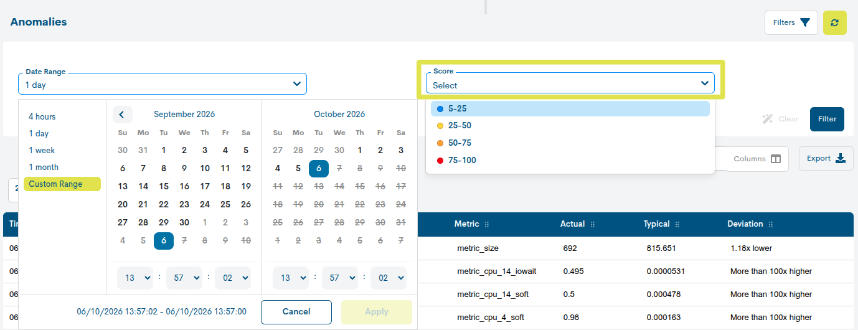The width and height of the screenshot is (858, 330).
Task: Cancel the date range picker
Action: [296, 312]
